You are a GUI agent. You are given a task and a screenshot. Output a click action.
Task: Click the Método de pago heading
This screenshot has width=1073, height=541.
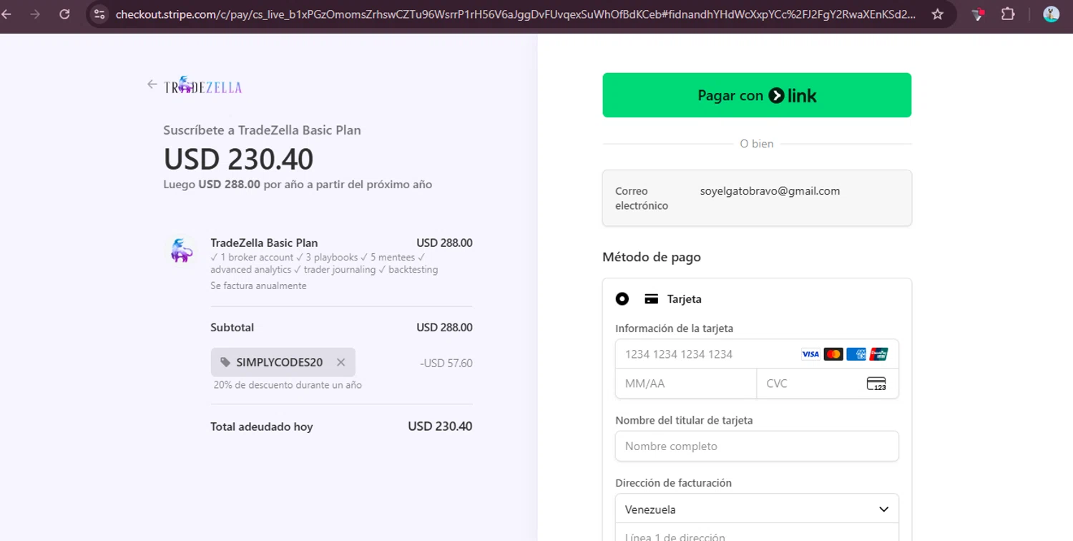[652, 257]
